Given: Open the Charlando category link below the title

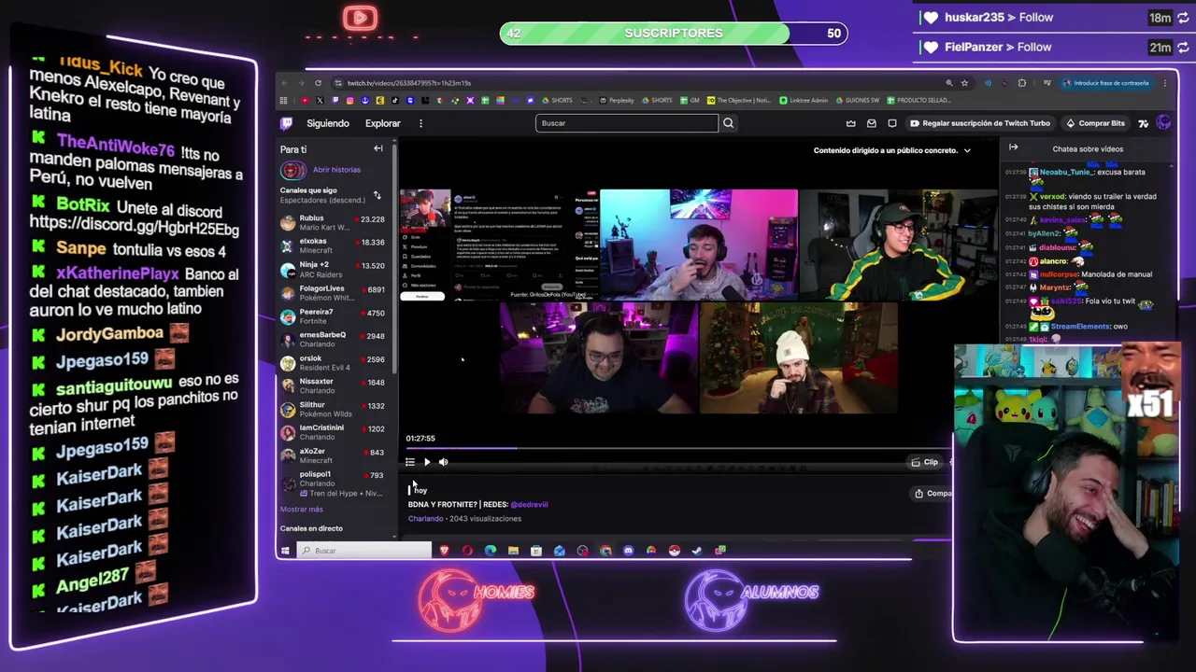Looking at the screenshot, I should pyautogui.click(x=425, y=519).
